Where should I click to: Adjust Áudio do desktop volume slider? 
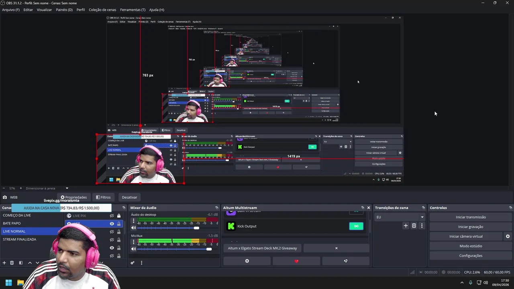(x=196, y=228)
